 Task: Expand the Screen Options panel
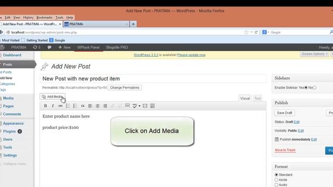pyautogui.click(x=314, y=54)
